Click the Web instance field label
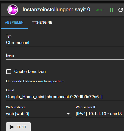The width and height of the screenshot is (124, 131). coord(16,107)
